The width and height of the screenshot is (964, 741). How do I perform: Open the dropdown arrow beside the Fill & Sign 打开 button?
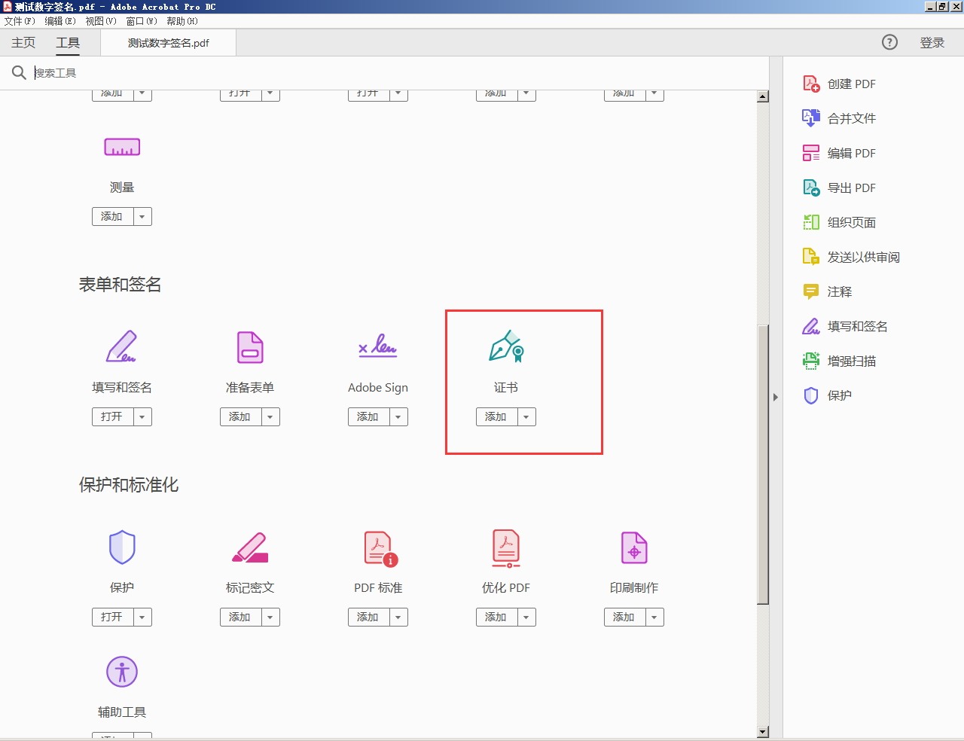tap(142, 417)
